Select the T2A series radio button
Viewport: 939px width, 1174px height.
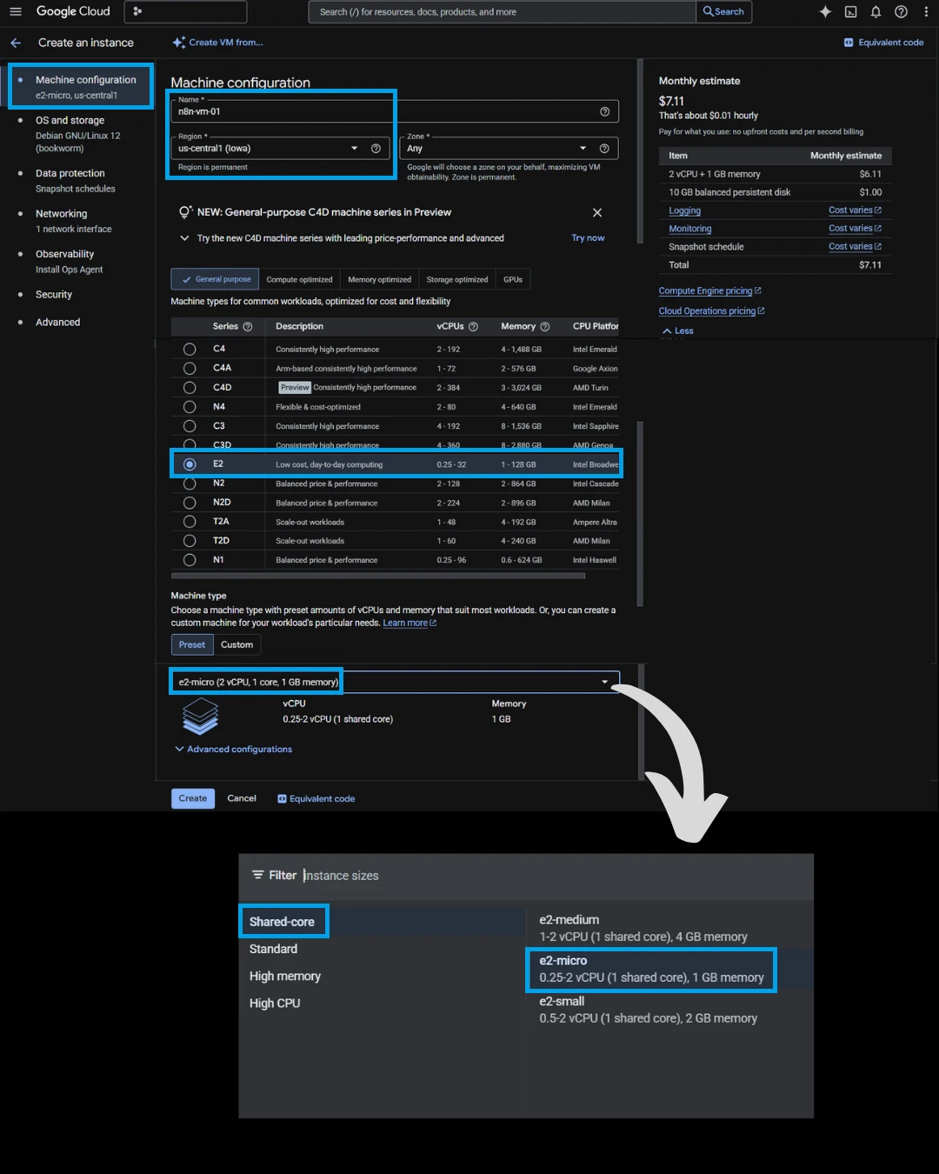pos(190,522)
